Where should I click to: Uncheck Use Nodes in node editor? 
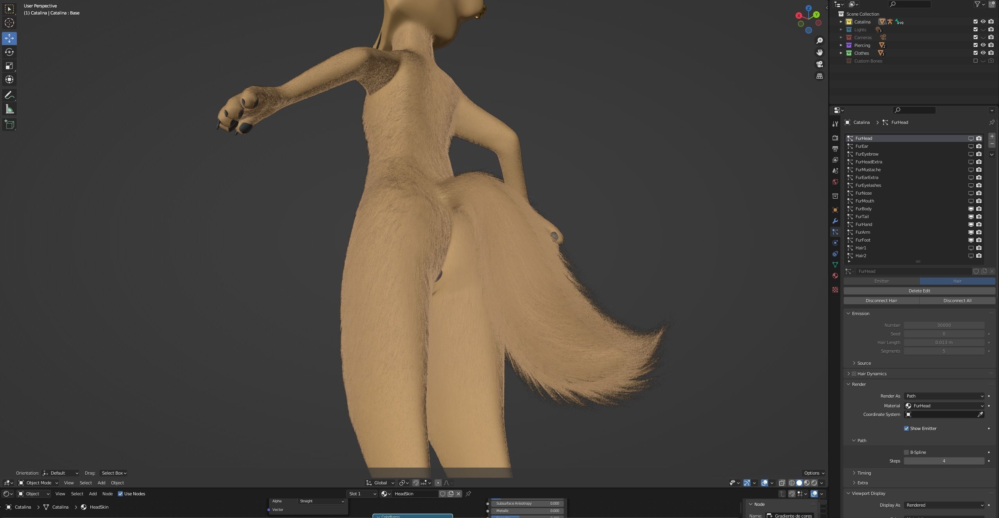pyautogui.click(x=120, y=494)
